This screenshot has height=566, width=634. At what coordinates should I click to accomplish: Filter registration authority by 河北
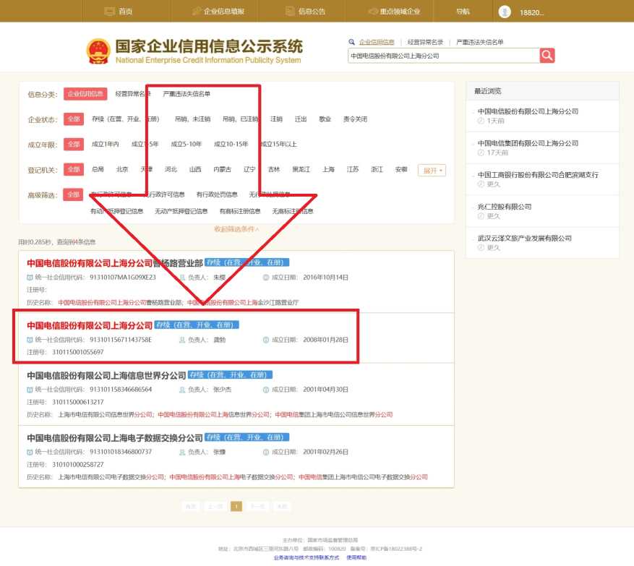coord(171,169)
